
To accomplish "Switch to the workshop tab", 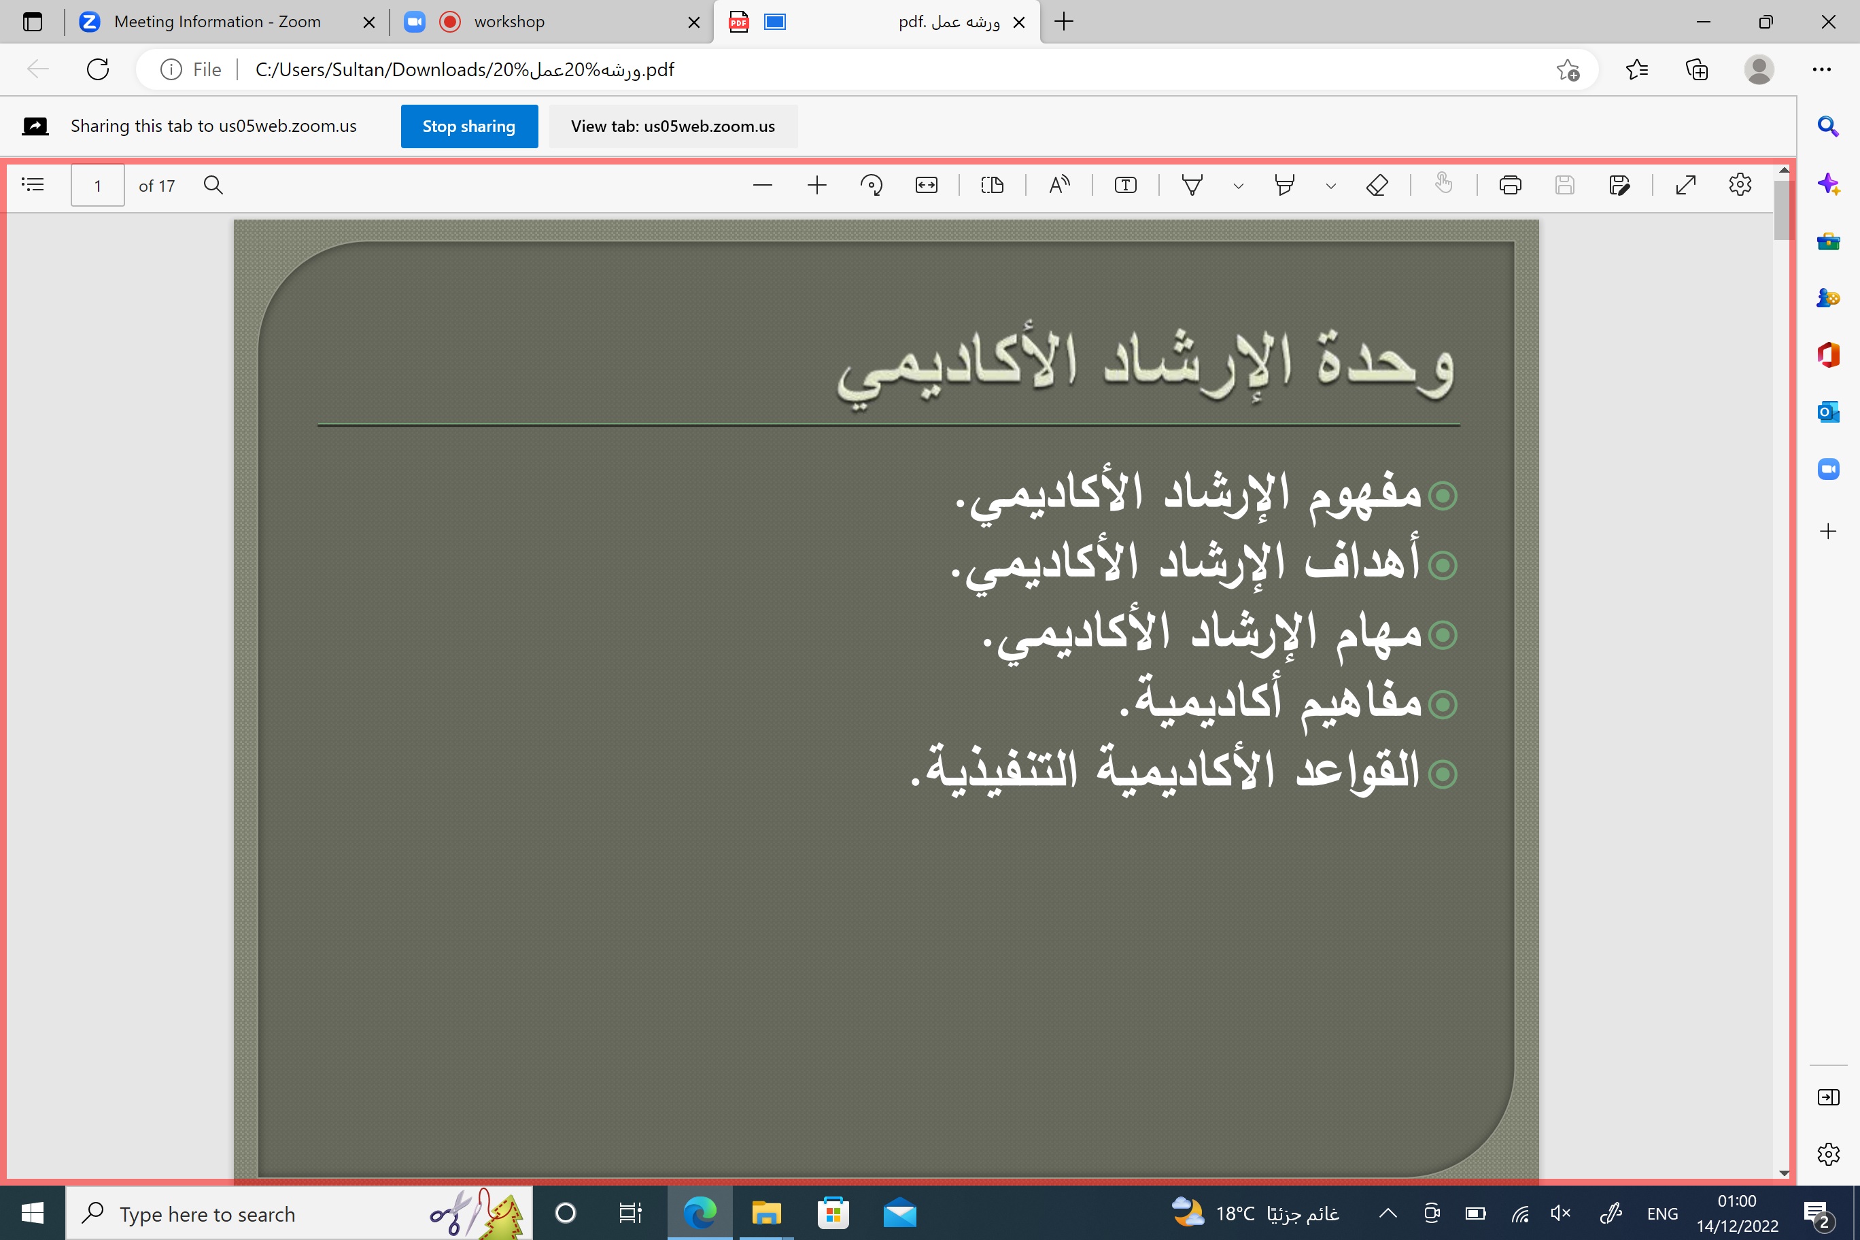I will pos(509,22).
